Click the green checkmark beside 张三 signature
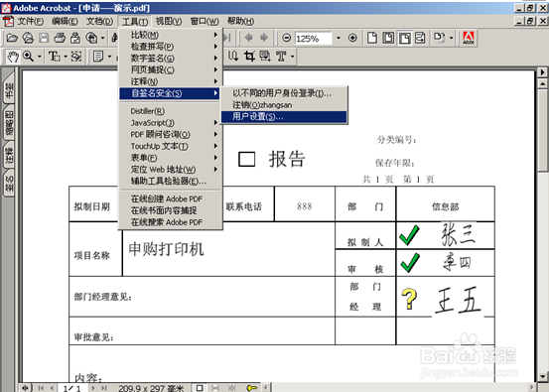This screenshot has height=392, width=549. (x=409, y=235)
